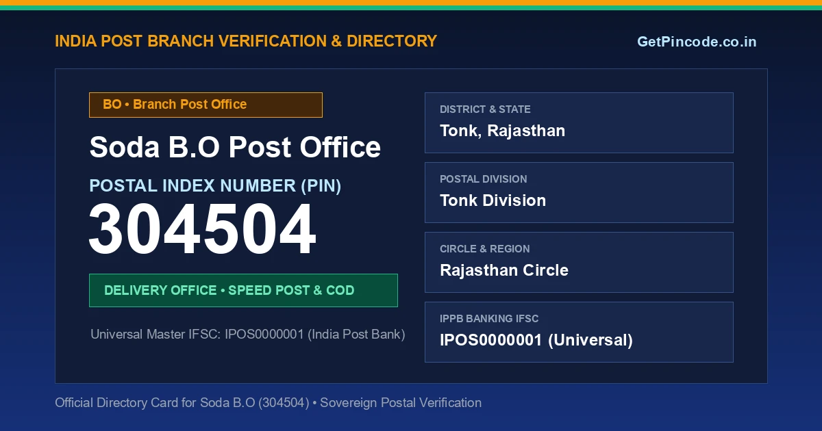Viewport: 822px width, 431px height.
Task: Select Tonk, Rajasthan value
Action: 502,131
